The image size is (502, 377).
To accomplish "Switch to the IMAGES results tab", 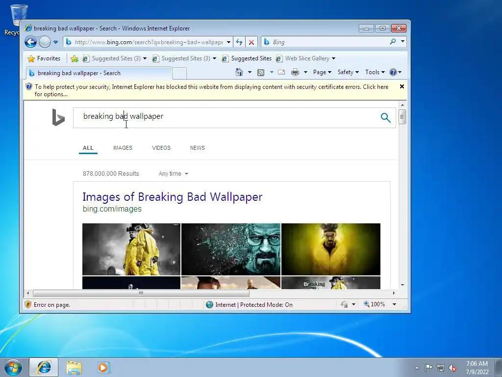I will [123, 148].
